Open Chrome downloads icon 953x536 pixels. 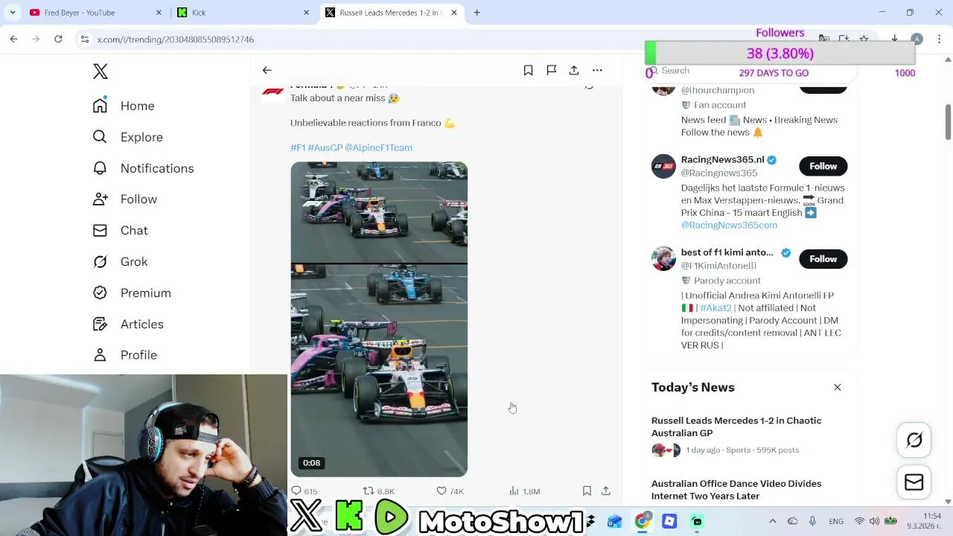pyautogui.click(x=894, y=39)
